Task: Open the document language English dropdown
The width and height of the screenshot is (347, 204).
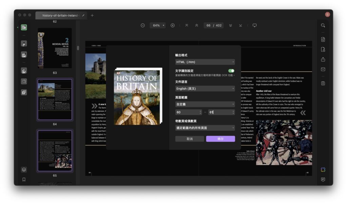Action: coord(205,89)
